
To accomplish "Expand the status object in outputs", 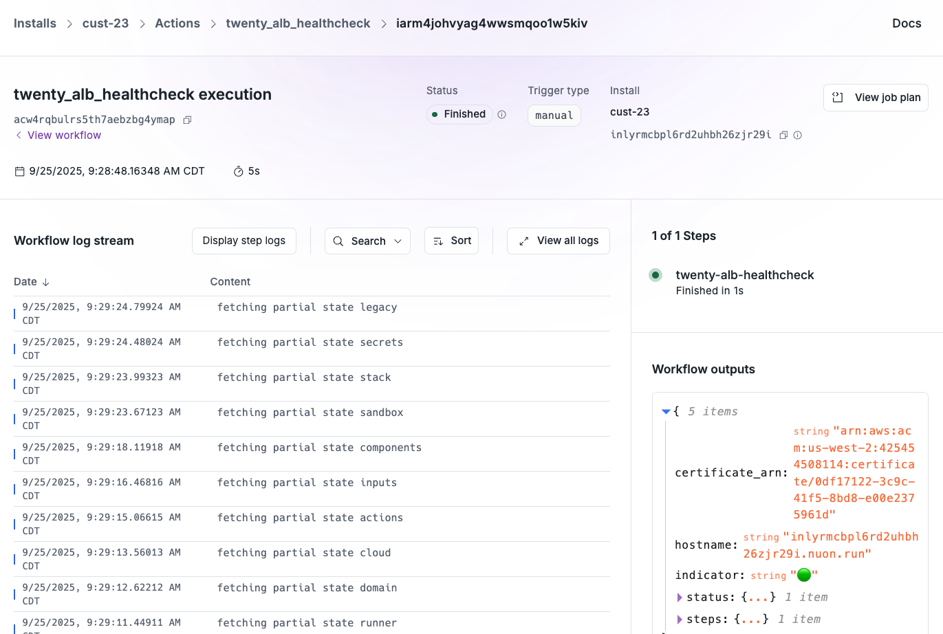I will point(680,598).
